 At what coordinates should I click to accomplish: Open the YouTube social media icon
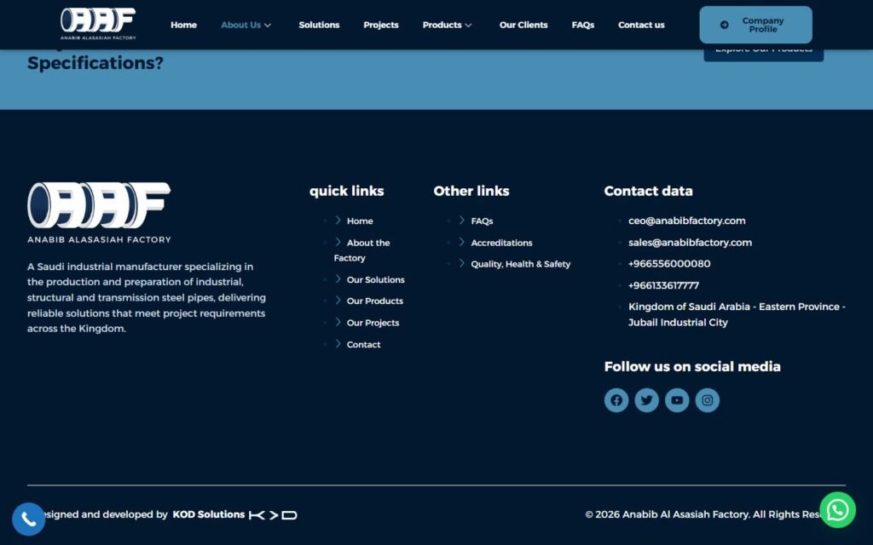click(677, 400)
